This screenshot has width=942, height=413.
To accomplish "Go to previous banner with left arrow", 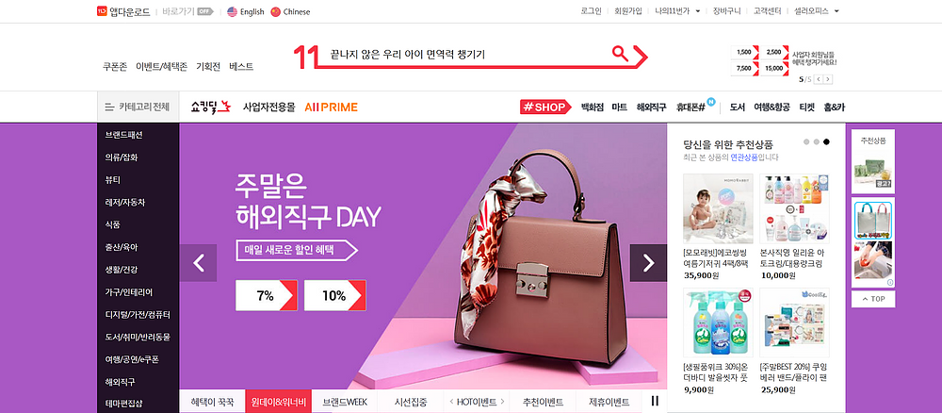I will click(x=198, y=263).
